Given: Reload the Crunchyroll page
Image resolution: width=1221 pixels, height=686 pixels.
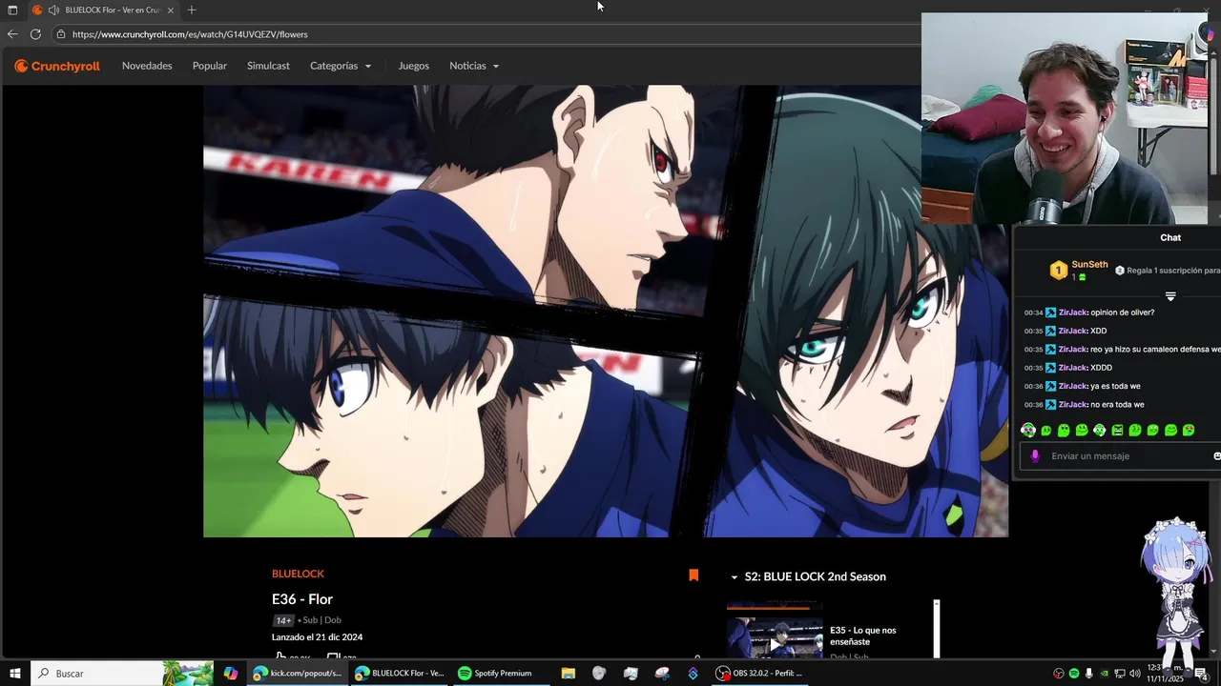Looking at the screenshot, I should 35,34.
